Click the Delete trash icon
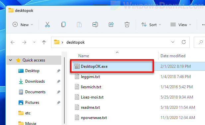This screenshot has height=125, width=205. coord(127,24)
